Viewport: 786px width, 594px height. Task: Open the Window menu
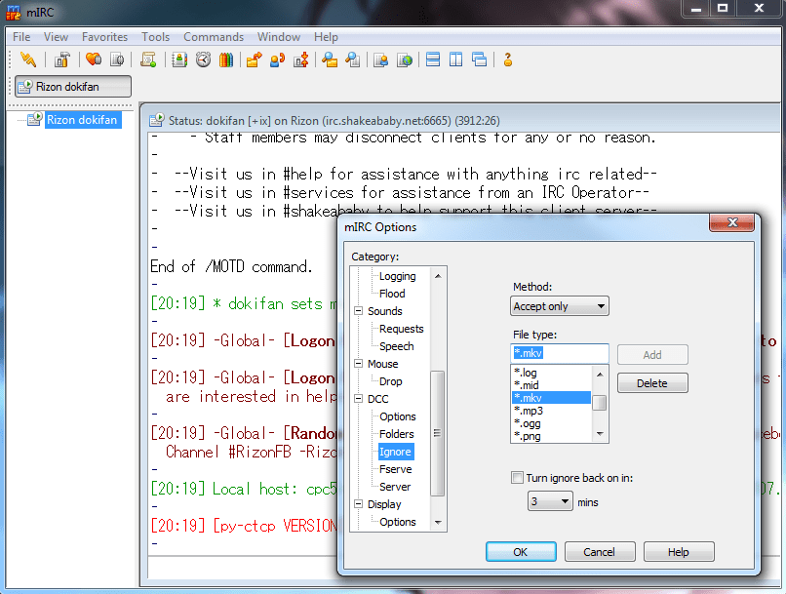pos(279,37)
